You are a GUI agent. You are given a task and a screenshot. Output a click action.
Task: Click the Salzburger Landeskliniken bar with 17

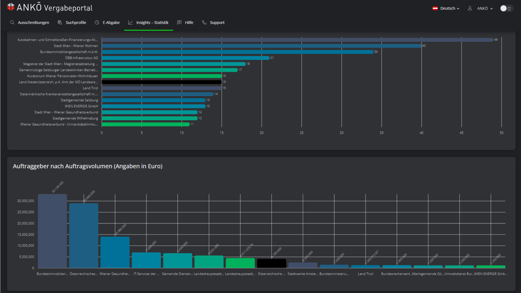(170, 70)
